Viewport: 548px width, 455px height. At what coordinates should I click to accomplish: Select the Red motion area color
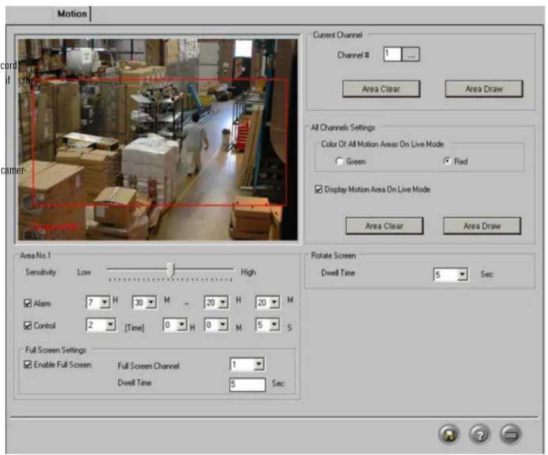[447, 161]
